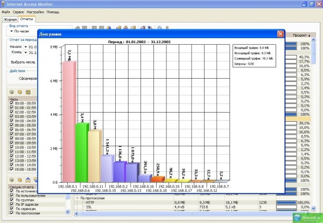Restore down the Internet Access Monitor window
This screenshot has height=223, width=323.
[x=312, y=4]
